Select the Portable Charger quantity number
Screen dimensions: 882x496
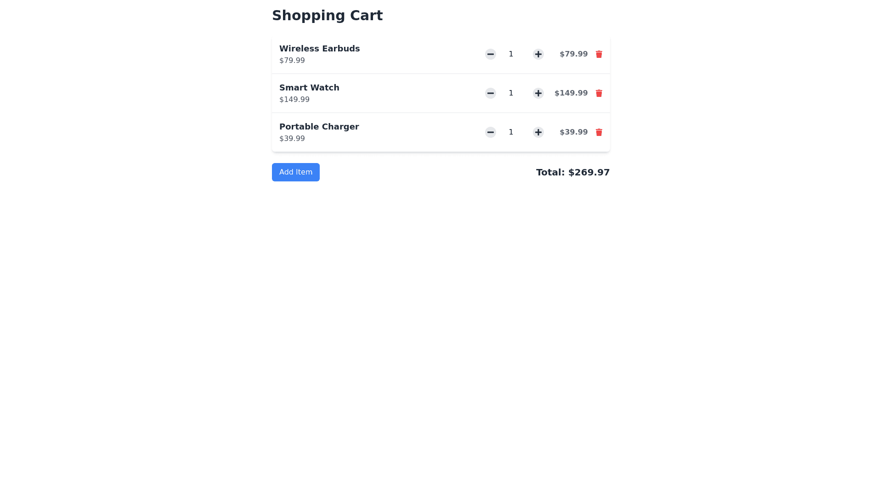click(511, 132)
